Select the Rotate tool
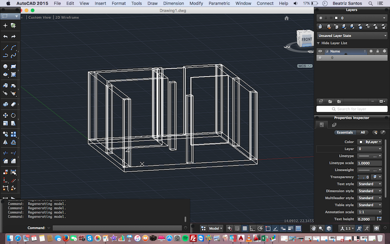390x244 pixels. [13, 115]
